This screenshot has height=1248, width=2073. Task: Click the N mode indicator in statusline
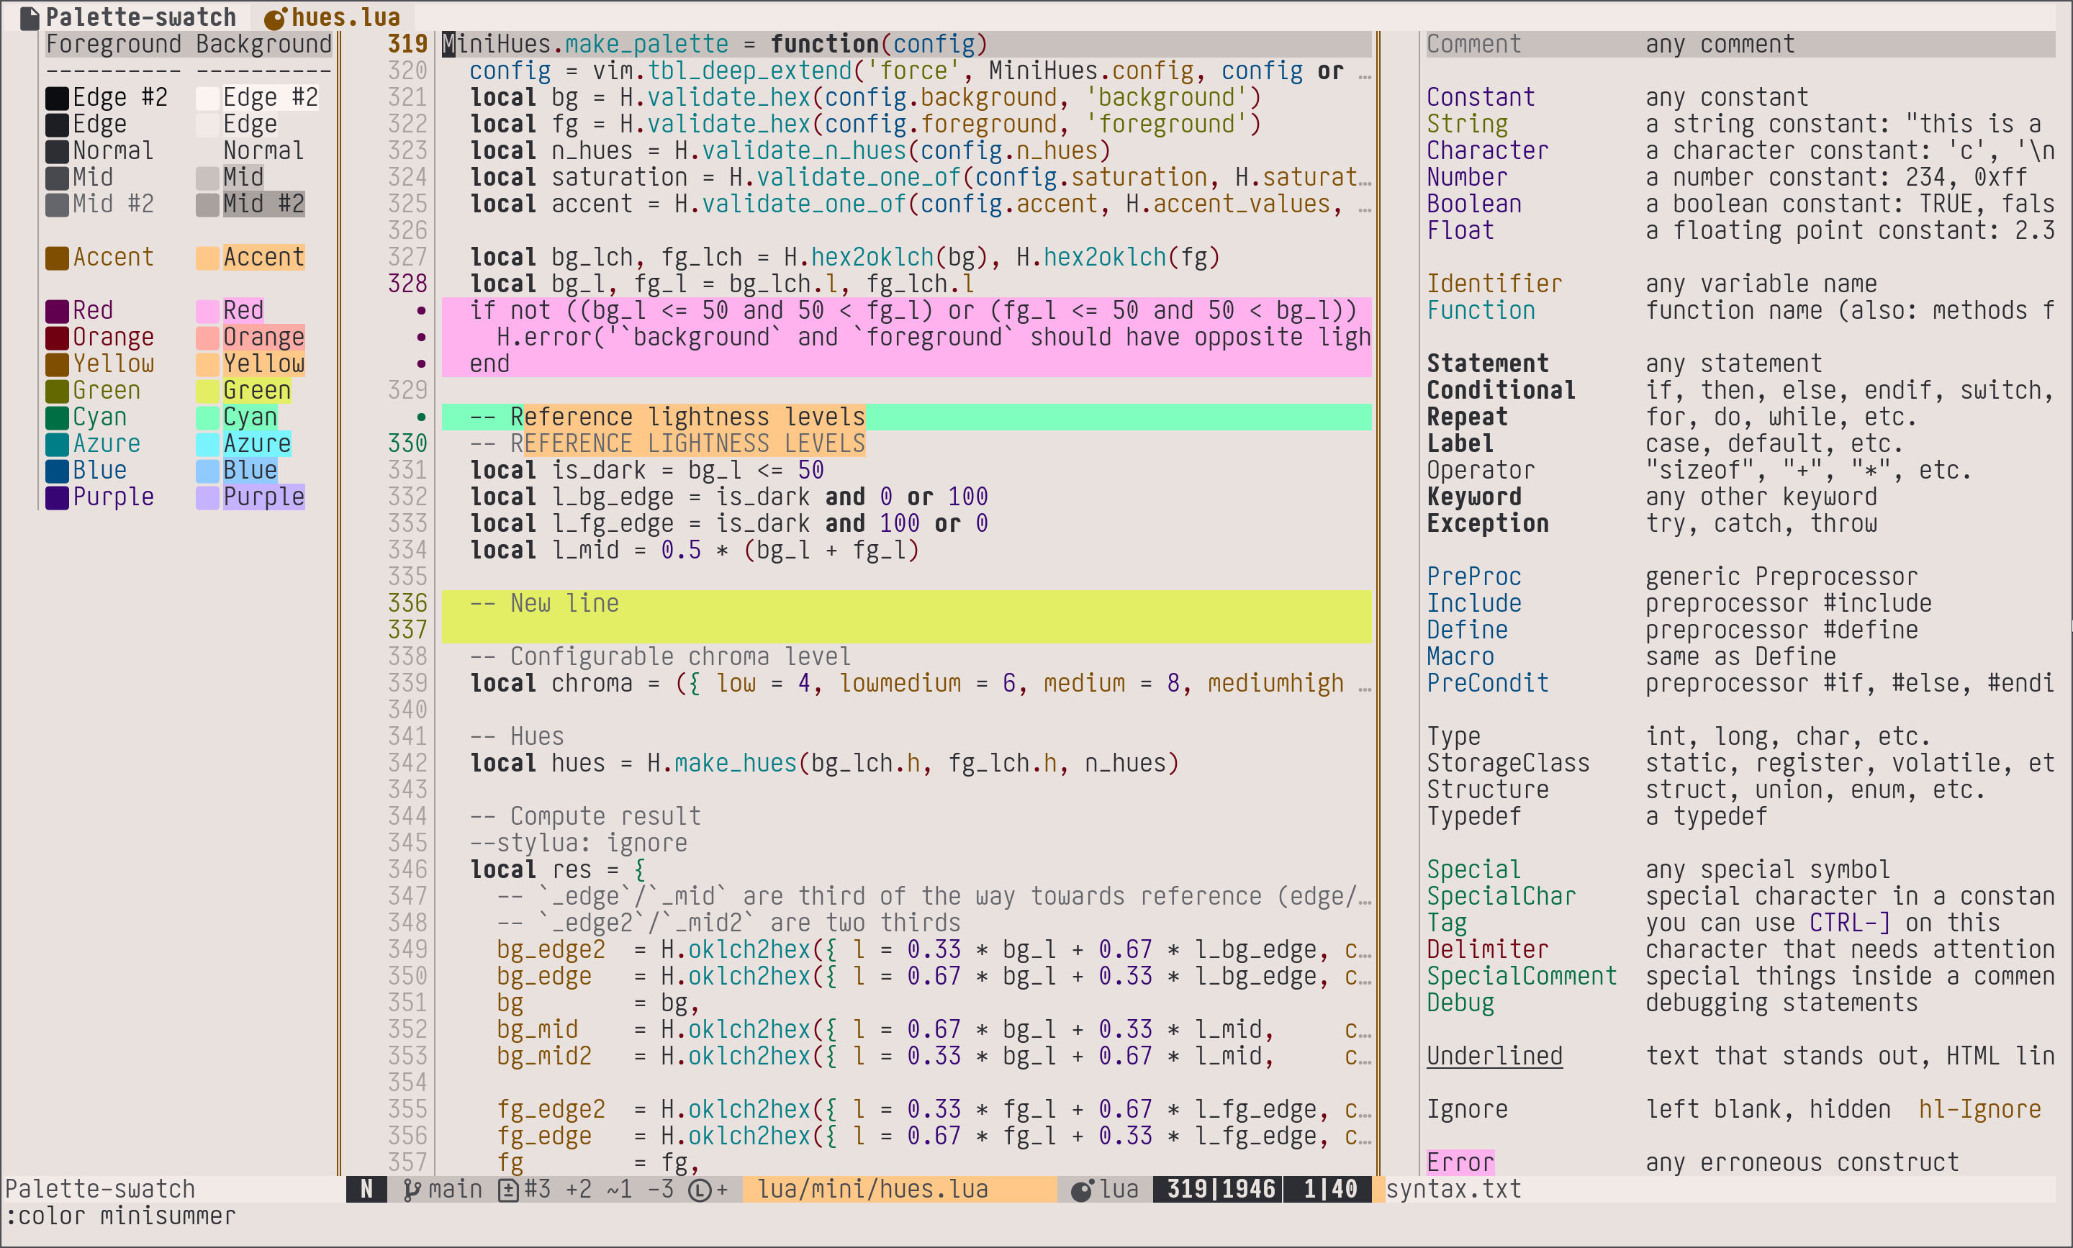(366, 1189)
